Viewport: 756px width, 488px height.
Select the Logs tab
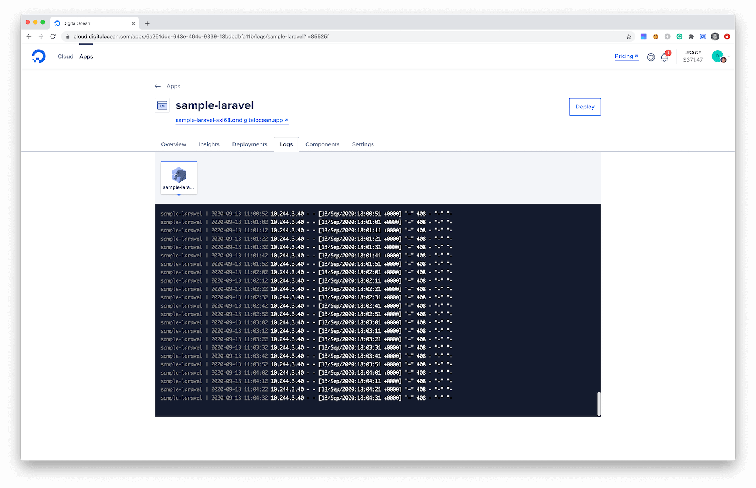(286, 144)
